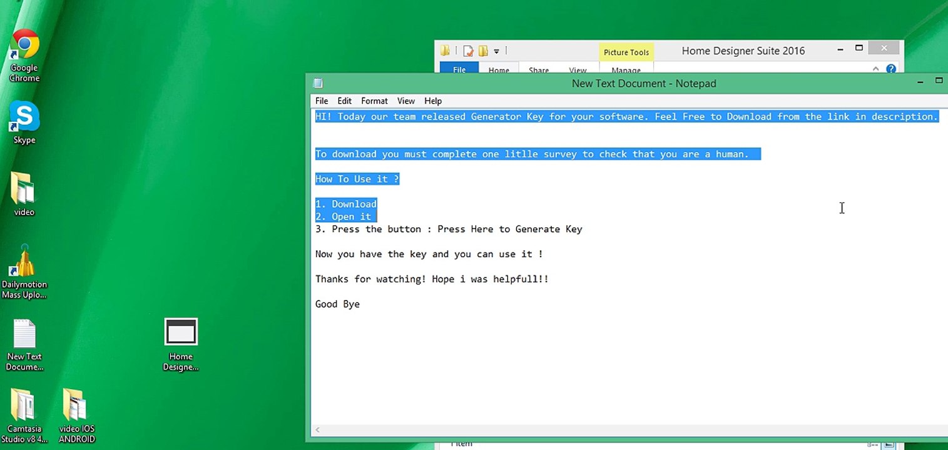
Task: Click the highlighted "2. Open it" line
Action: click(345, 216)
